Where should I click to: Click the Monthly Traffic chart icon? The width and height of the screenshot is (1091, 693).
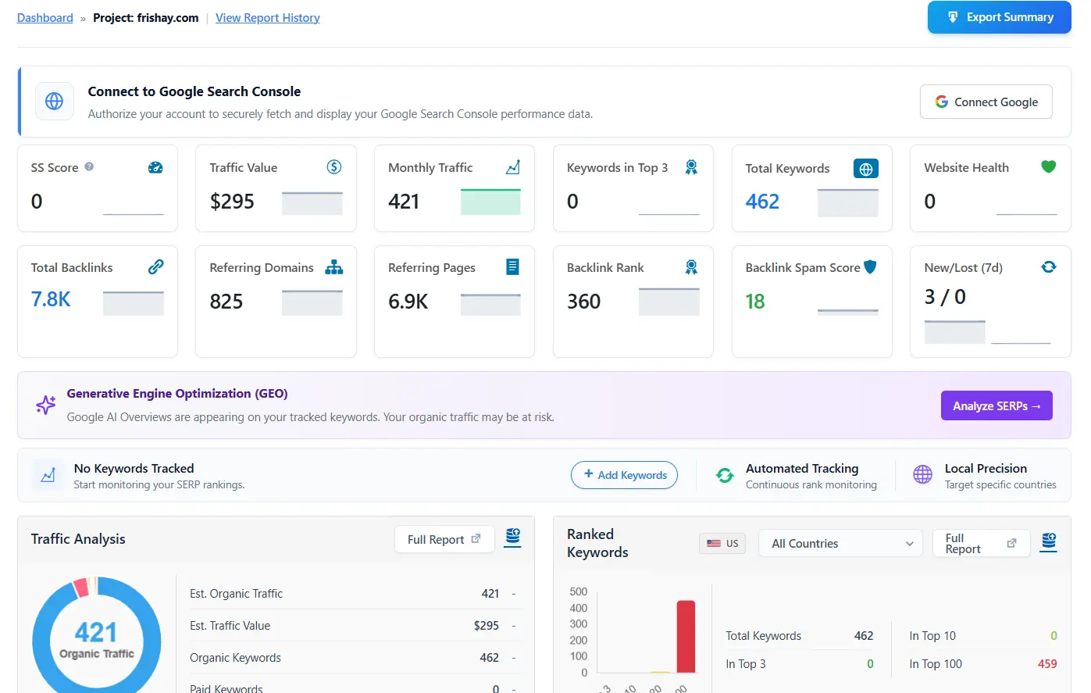click(512, 166)
